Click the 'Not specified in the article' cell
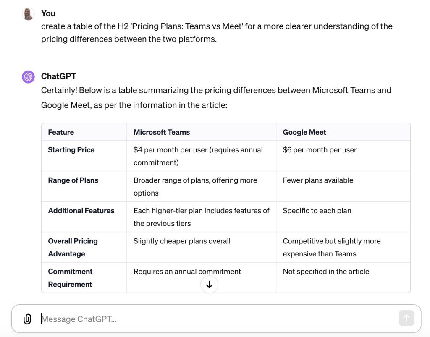The width and height of the screenshot is (430, 337). [326, 272]
